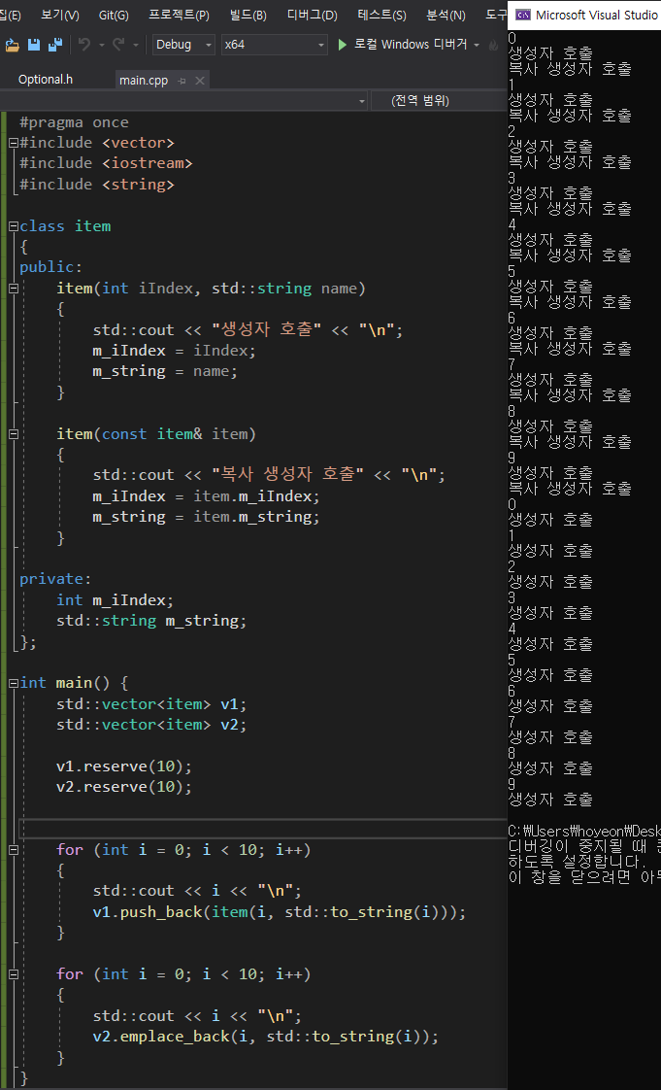The width and height of the screenshot is (661, 1090).
Task: Open the dropdown arrow next to 로컬 Windows 디버거
Action: coord(477,46)
